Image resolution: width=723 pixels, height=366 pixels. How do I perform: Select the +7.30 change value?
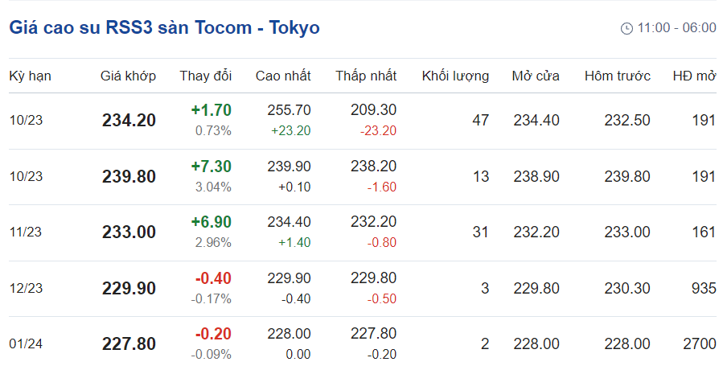pyautogui.click(x=211, y=167)
